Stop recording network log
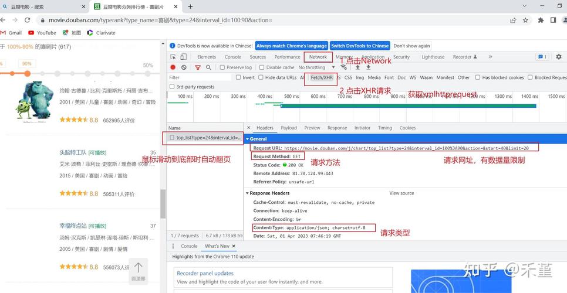Screen dimensions: 567x293 [x=173, y=67]
